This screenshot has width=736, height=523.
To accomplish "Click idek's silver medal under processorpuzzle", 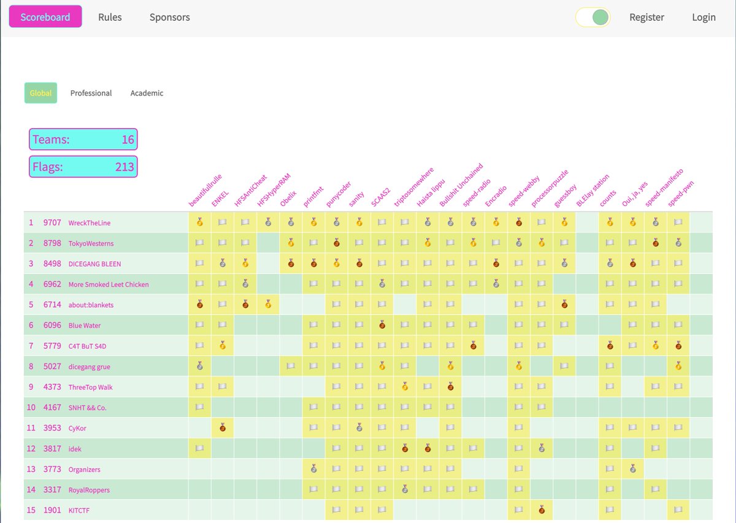I will point(542,449).
